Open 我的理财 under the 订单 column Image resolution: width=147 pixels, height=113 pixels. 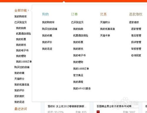tap(78, 62)
